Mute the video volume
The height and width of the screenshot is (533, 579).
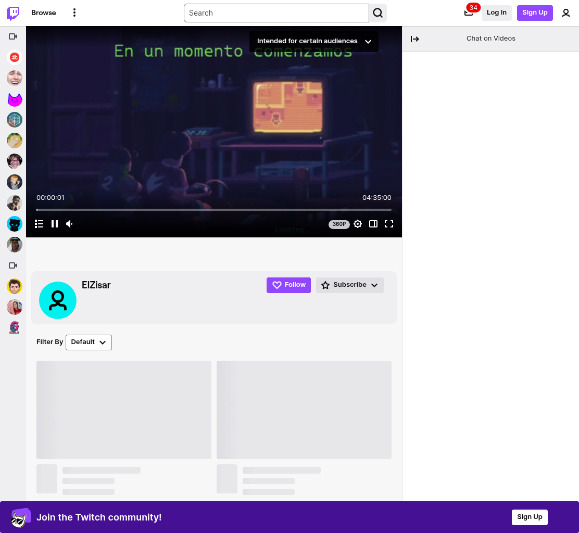[69, 224]
